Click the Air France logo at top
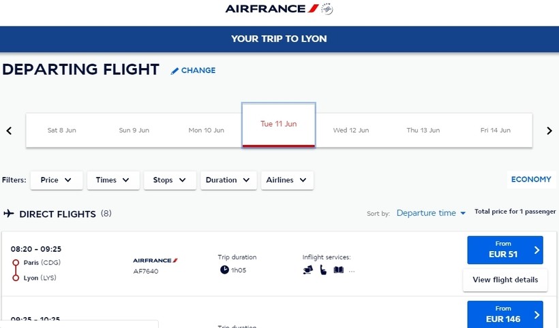Screen dimensions: 559x328 279,9
